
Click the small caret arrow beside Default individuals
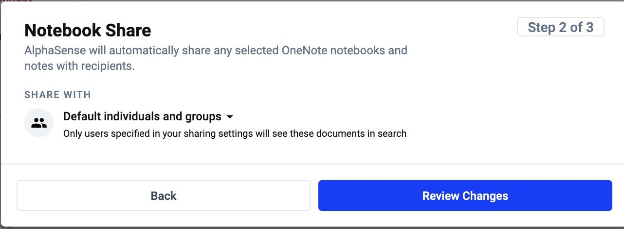(x=230, y=117)
